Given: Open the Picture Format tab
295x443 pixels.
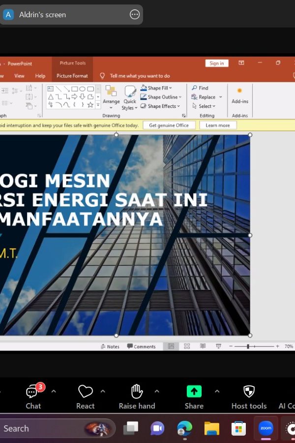Looking at the screenshot, I should [x=72, y=76].
